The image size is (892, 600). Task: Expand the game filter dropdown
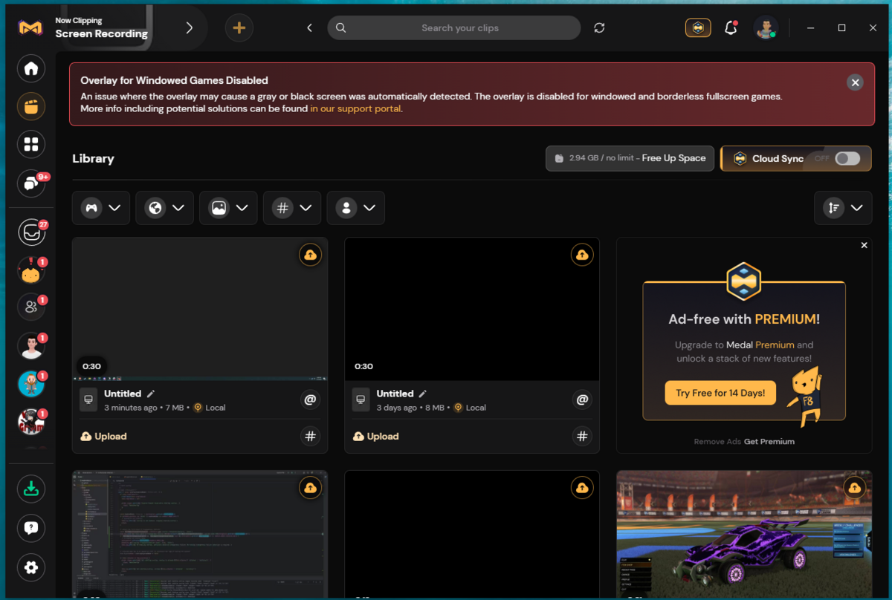[101, 208]
